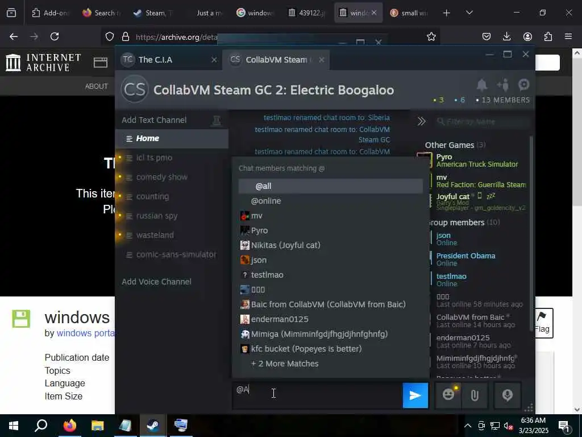Screen dimensions: 582x437
Task: Choose @online from mention suggestions
Action: click(330, 201)
